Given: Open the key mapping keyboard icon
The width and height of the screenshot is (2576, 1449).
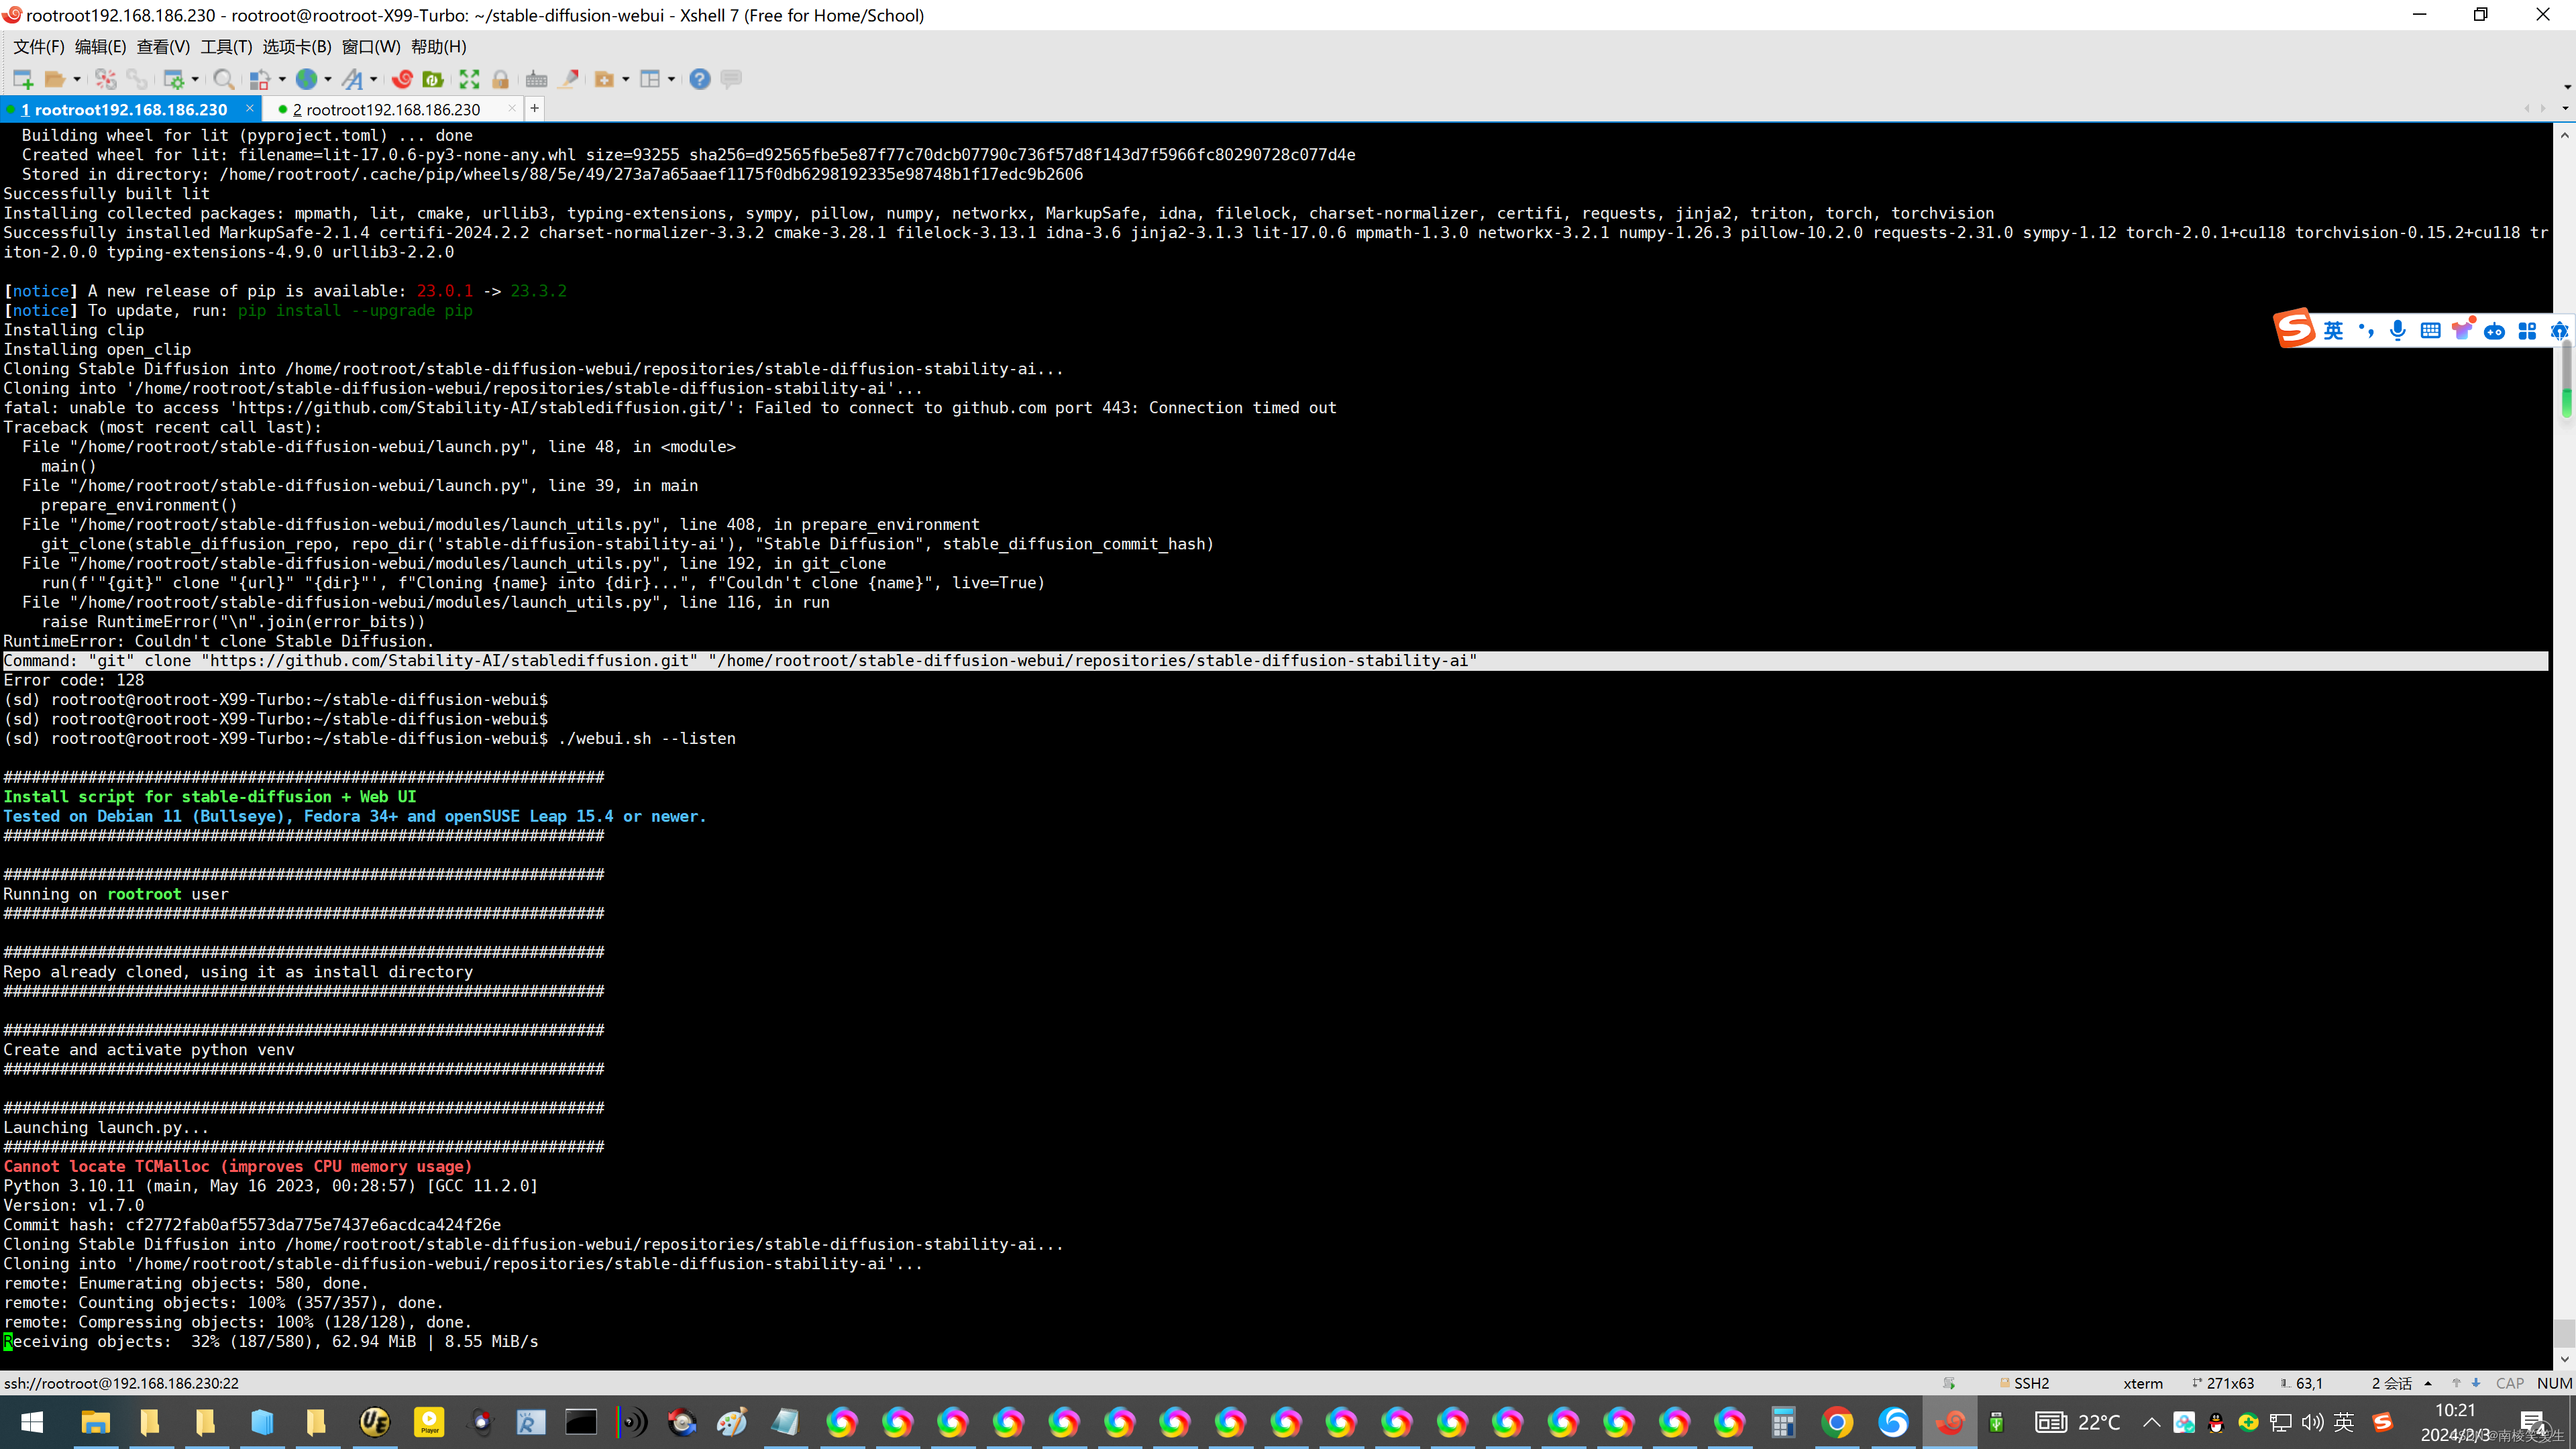Looking at the screenshot, I should (x=537, y=79).
